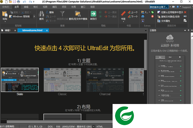Open the document tab list dropdown arrow
This screenshot has width=193, height=128.
(x=146, y=30)
